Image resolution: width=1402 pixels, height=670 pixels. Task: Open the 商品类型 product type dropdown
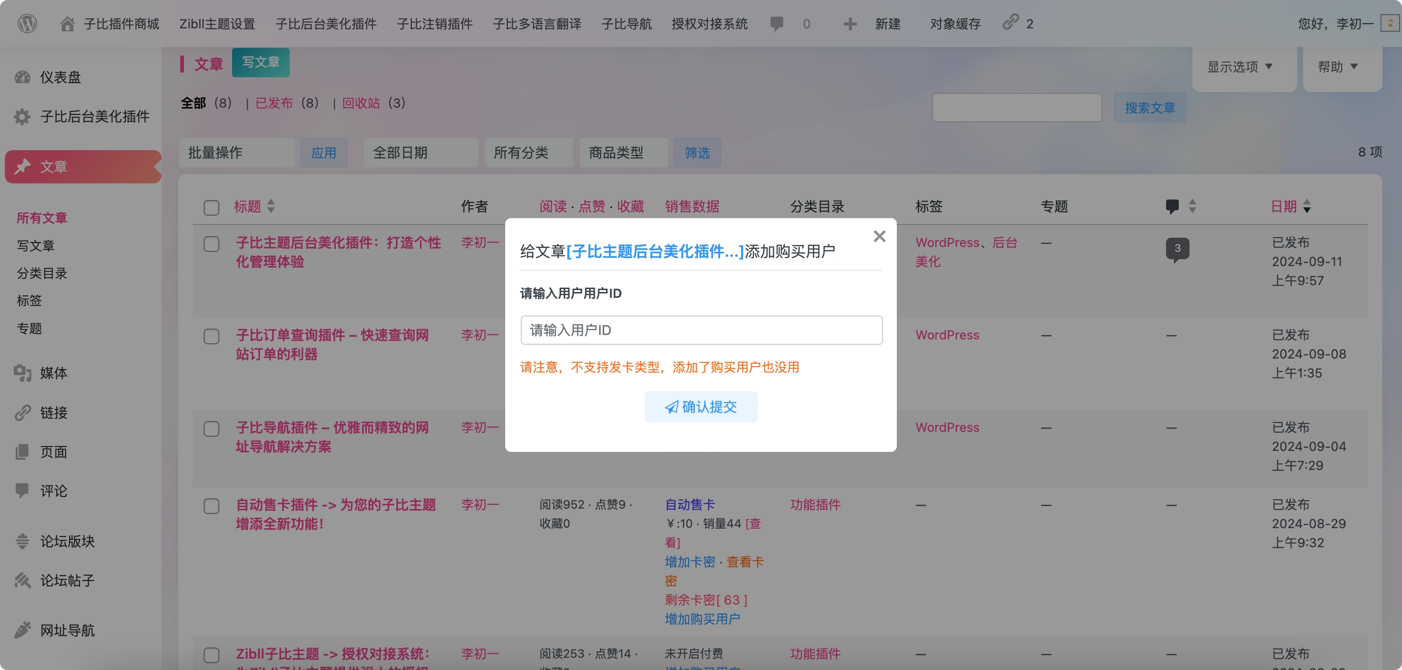[x=624, y=153]
